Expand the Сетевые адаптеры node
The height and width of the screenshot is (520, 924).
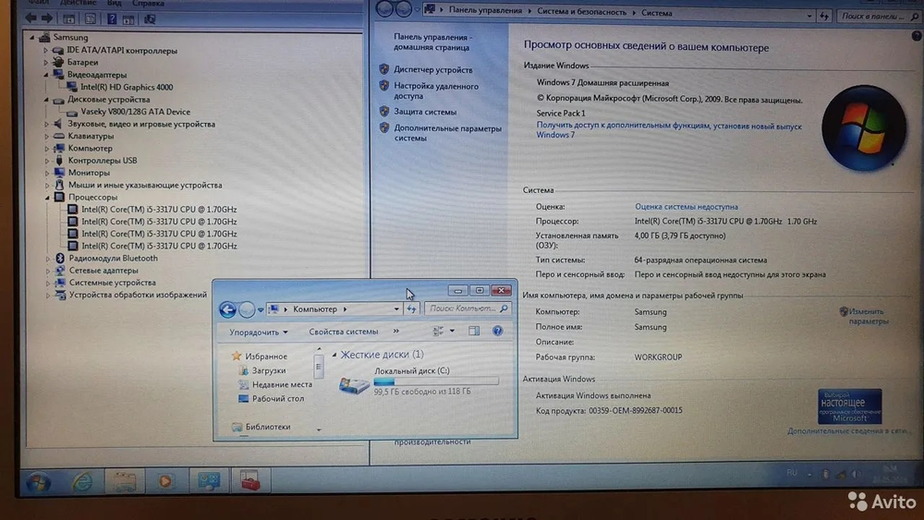point(48,271)
